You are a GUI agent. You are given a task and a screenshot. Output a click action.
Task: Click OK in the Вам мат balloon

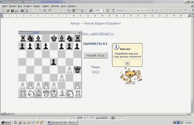tap(127, 63)
